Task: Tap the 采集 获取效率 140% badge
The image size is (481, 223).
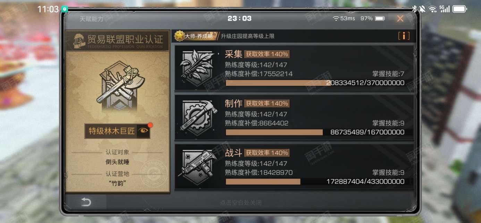Action: click(x=267, y=54)
